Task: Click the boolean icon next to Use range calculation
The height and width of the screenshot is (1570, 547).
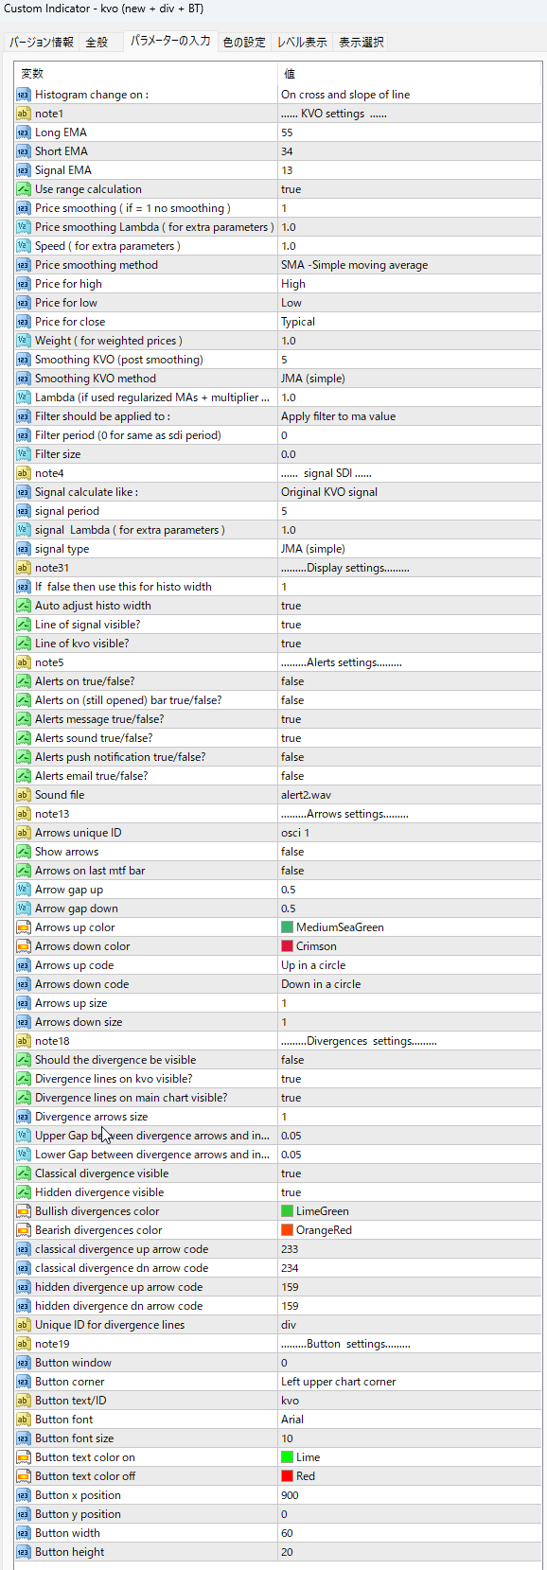Action: [24, 189]
